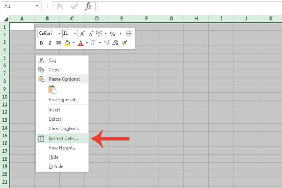Open the Calibri font name dropdown
This screenshot has height=188, width=282.
(x=59, y=34)
